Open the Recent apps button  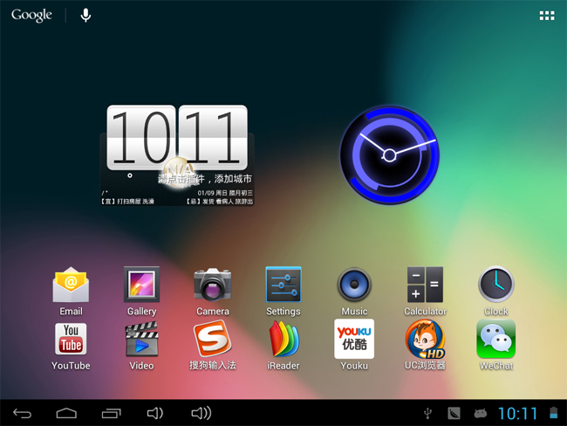(x=111, y=413)
